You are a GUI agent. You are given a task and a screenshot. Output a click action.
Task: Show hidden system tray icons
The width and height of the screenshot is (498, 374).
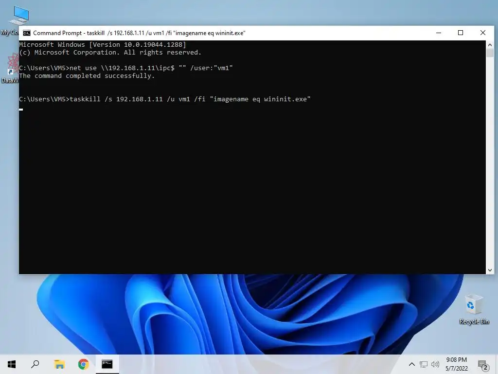click(411, 364)
